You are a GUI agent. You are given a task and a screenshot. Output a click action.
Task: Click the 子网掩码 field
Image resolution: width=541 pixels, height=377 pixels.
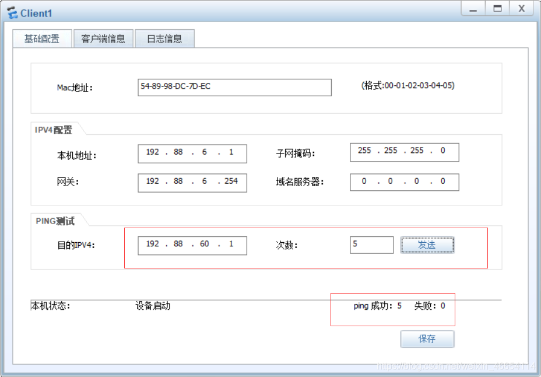(405, 152)
